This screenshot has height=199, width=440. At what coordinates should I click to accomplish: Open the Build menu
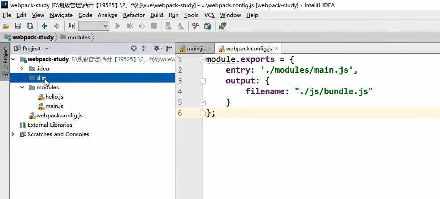pos(157,15)
